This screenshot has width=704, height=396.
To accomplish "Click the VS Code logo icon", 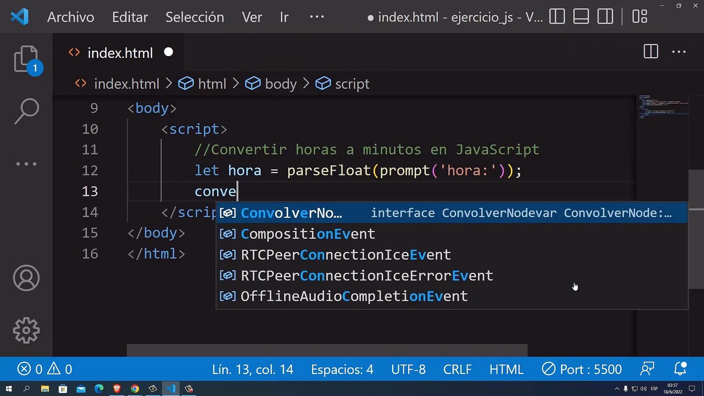I will pos(19,17).
